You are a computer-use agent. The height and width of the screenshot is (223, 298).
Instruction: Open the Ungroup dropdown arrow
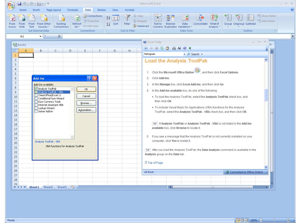tap(239, 27)
